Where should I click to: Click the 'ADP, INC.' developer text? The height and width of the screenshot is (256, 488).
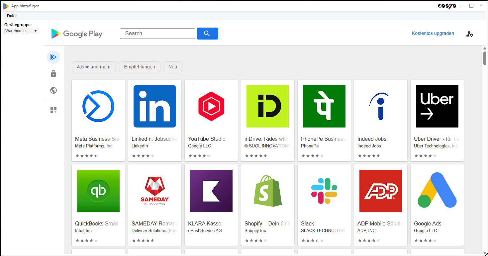pyautogui.click(x=367, y=231)
